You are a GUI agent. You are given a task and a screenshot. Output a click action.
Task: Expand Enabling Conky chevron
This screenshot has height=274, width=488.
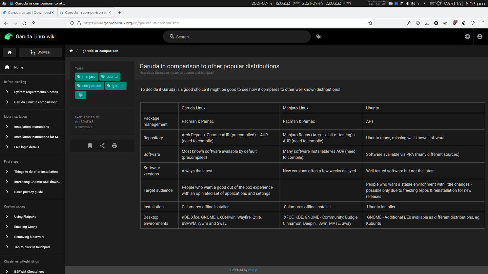tap(7, 227)
